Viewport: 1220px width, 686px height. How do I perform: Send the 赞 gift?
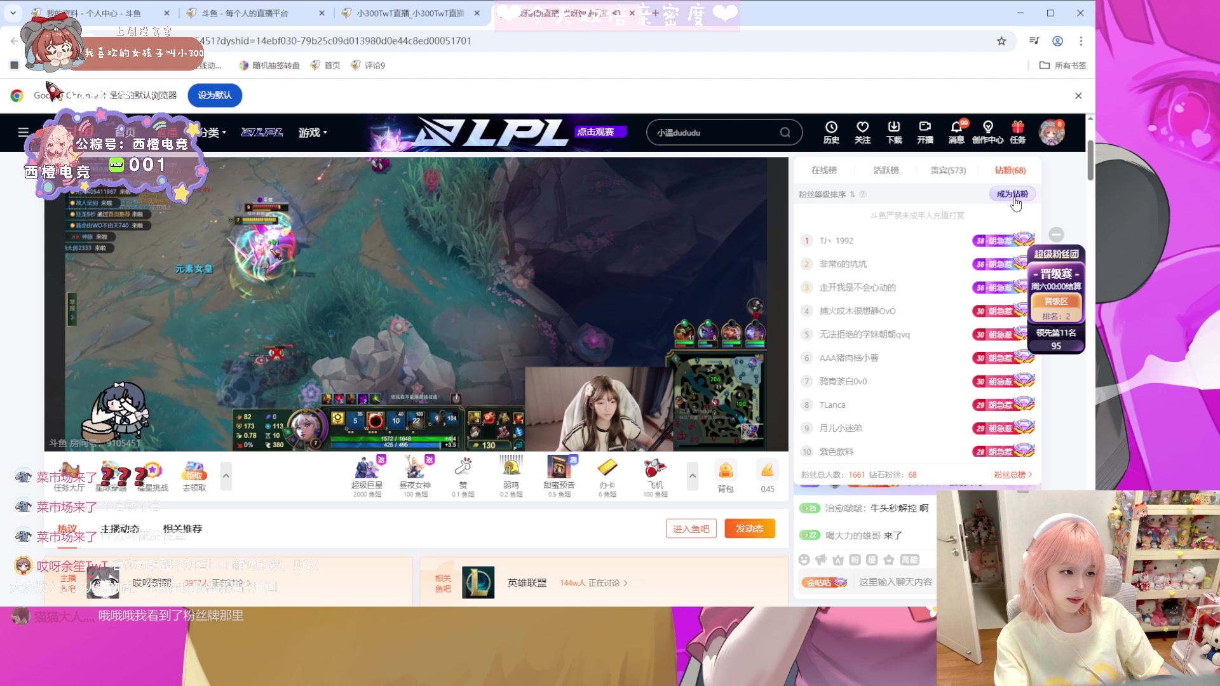pos(463,476)
